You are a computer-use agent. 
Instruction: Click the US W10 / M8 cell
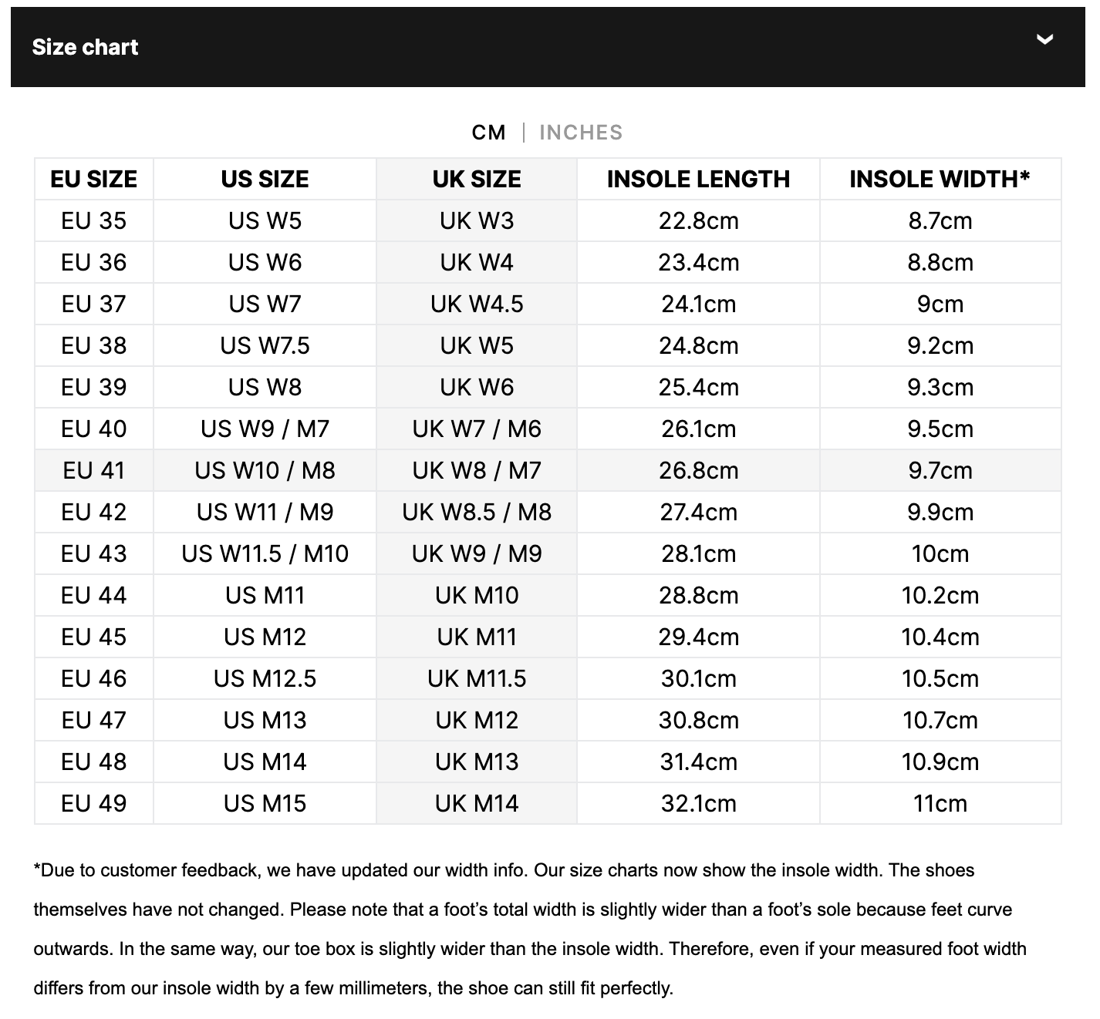click(265, 470)
